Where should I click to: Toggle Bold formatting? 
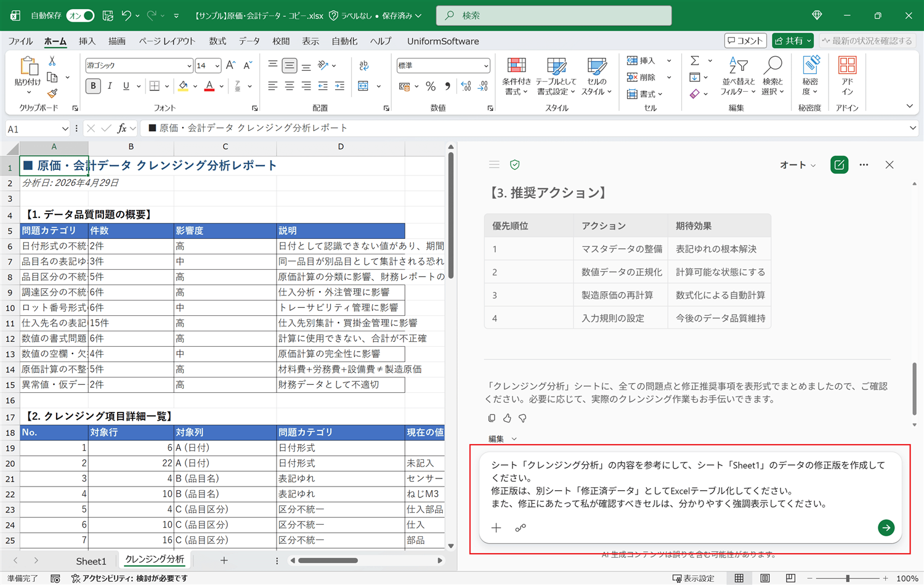(x=93, y=86)
